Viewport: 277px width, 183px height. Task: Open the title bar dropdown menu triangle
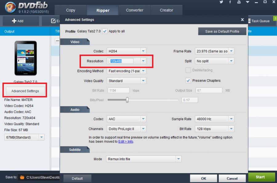pyautogui.click(x=248, y=2)
